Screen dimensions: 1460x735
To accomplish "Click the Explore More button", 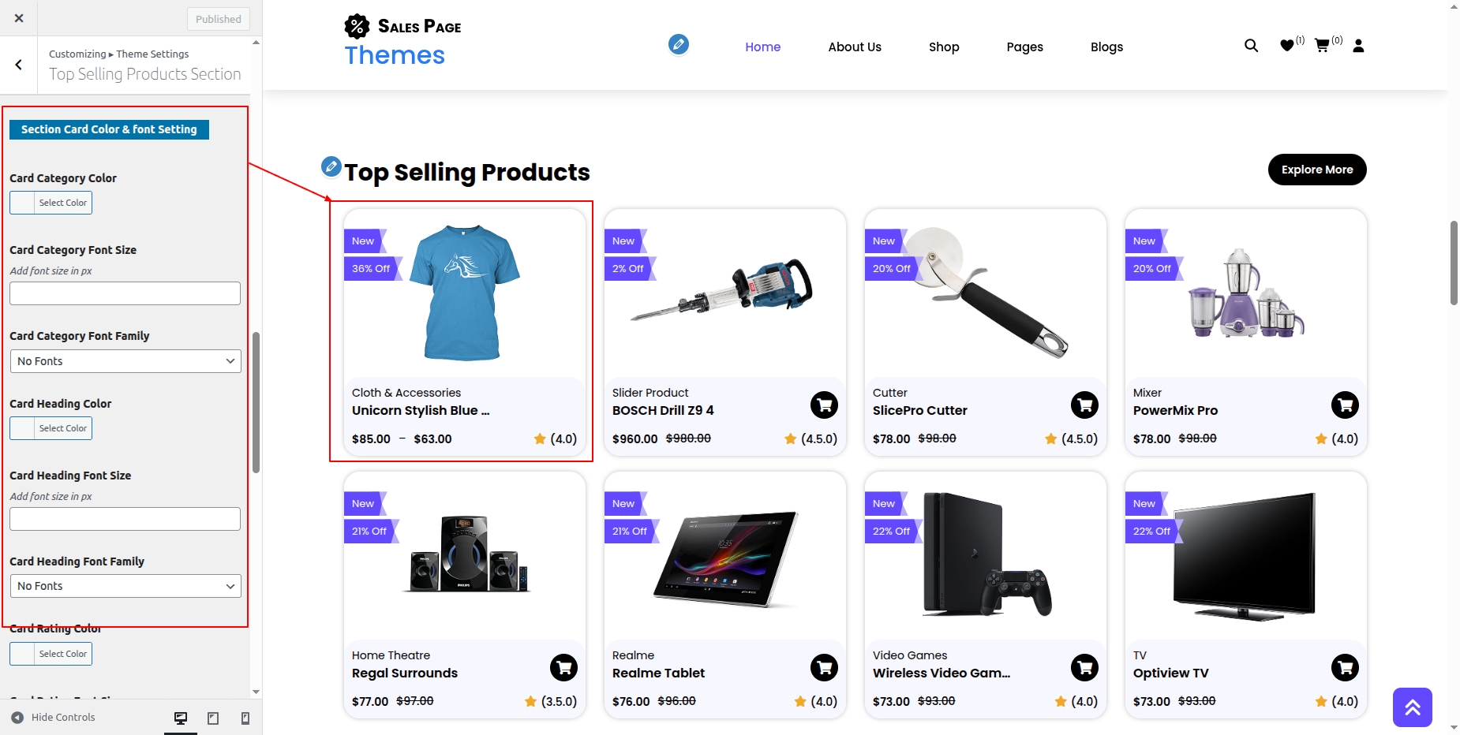I will tap(1316, 170).
